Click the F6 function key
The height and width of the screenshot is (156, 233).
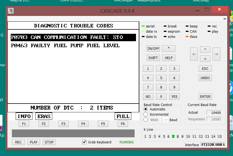click(x=123, y=124)
